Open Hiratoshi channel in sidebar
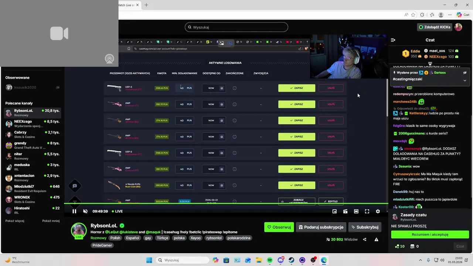The image size is (473, 266). 33,210
